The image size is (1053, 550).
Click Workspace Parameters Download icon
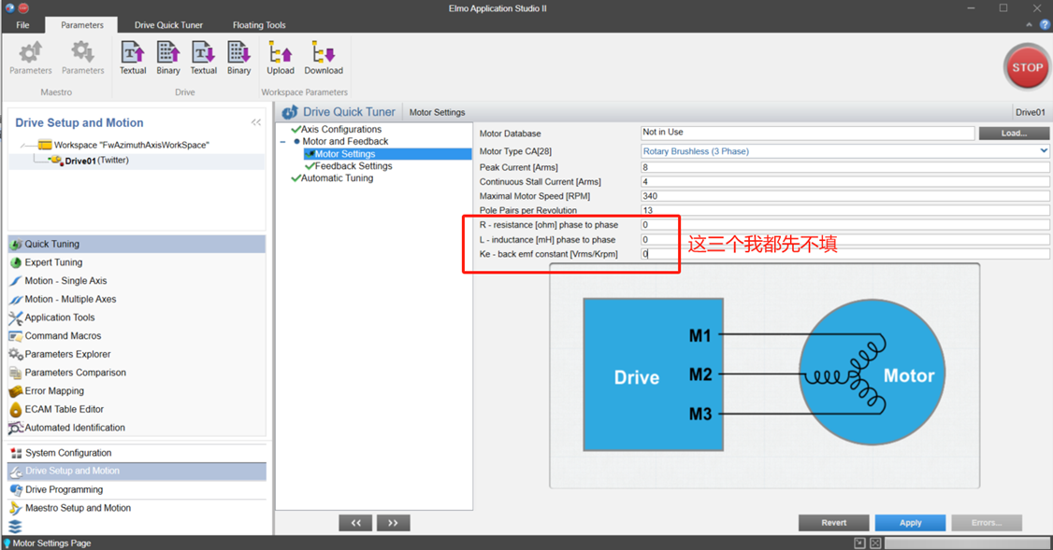(323, 52)
